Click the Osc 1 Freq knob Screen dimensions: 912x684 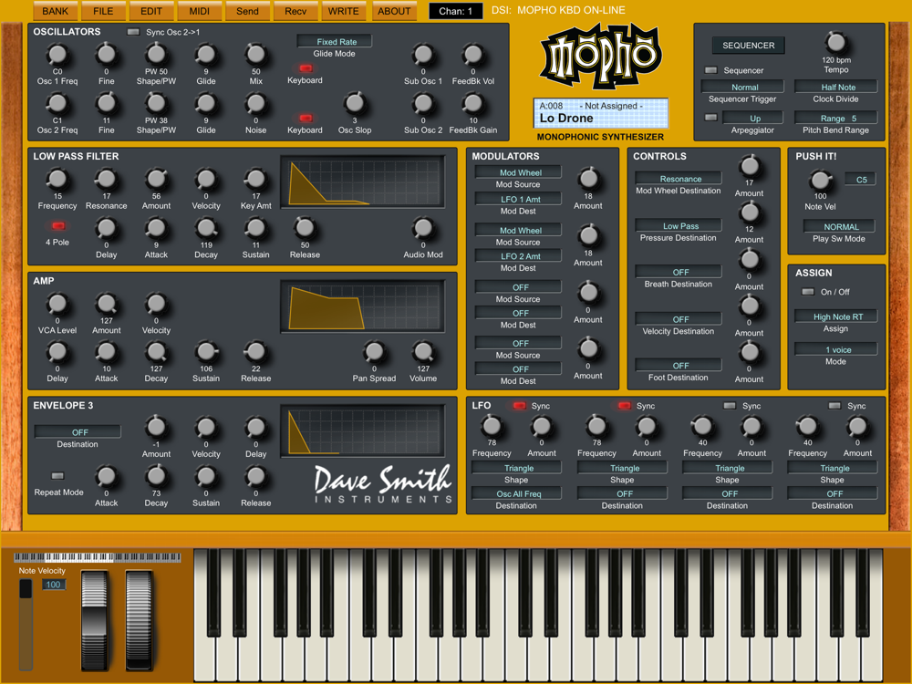[57, 54]
